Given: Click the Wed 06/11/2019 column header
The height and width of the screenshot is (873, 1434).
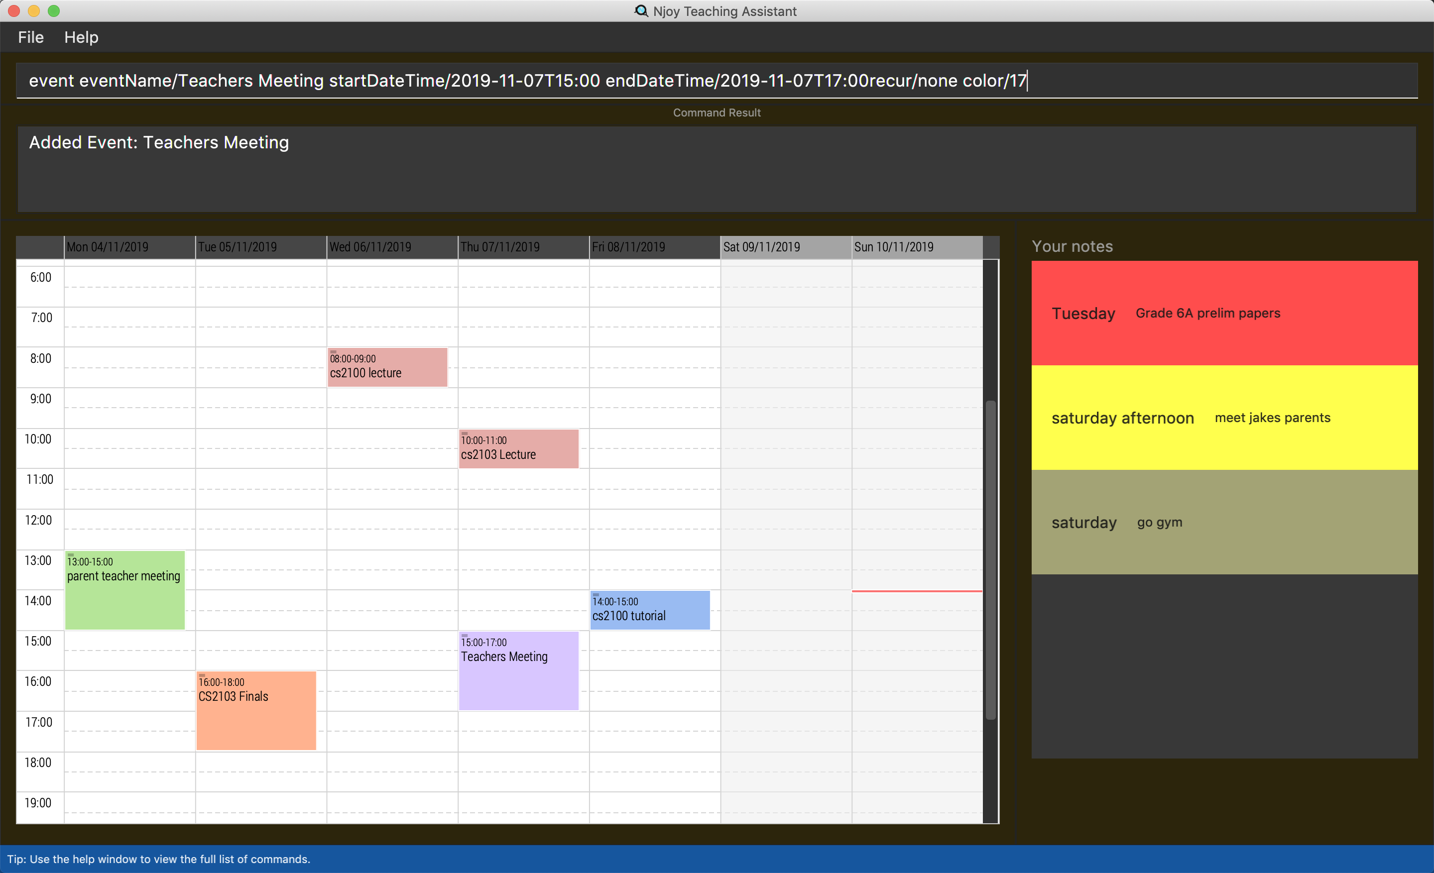Looking at the screenshot, I should (x=392, y=247).
